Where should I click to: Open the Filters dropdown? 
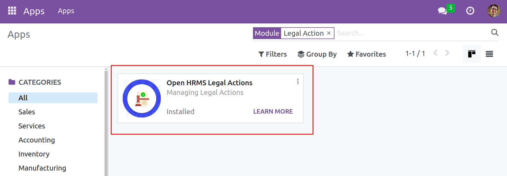tap(272, 54)
